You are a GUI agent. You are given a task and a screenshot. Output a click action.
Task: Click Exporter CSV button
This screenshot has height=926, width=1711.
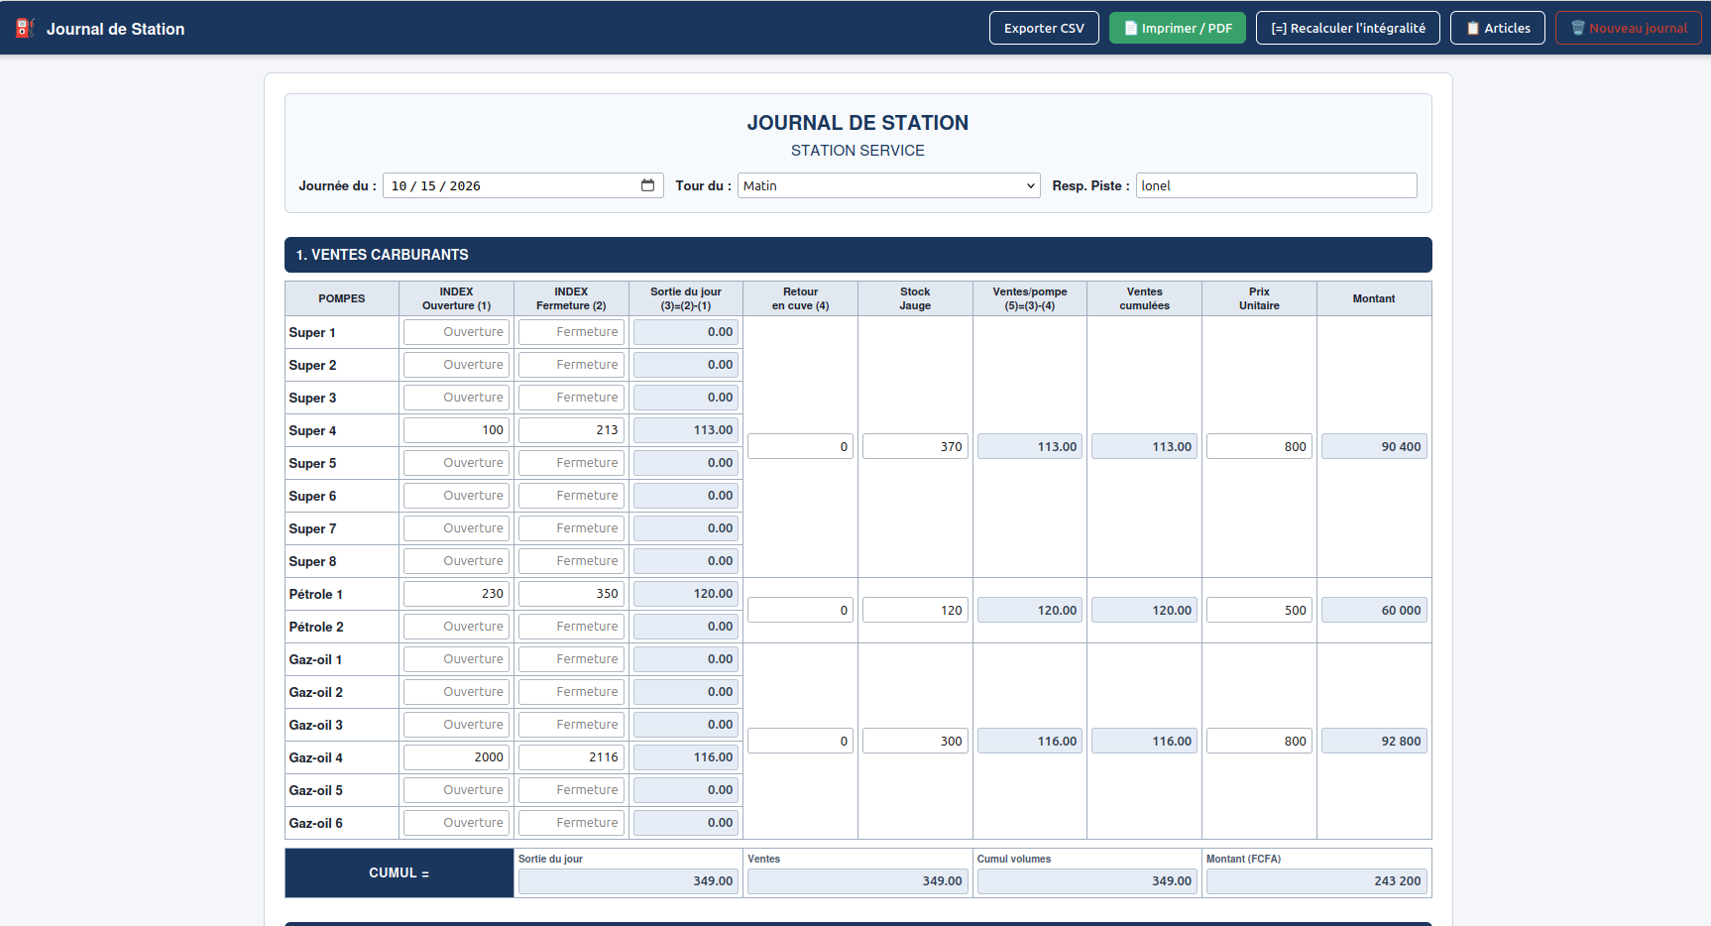1044,28
